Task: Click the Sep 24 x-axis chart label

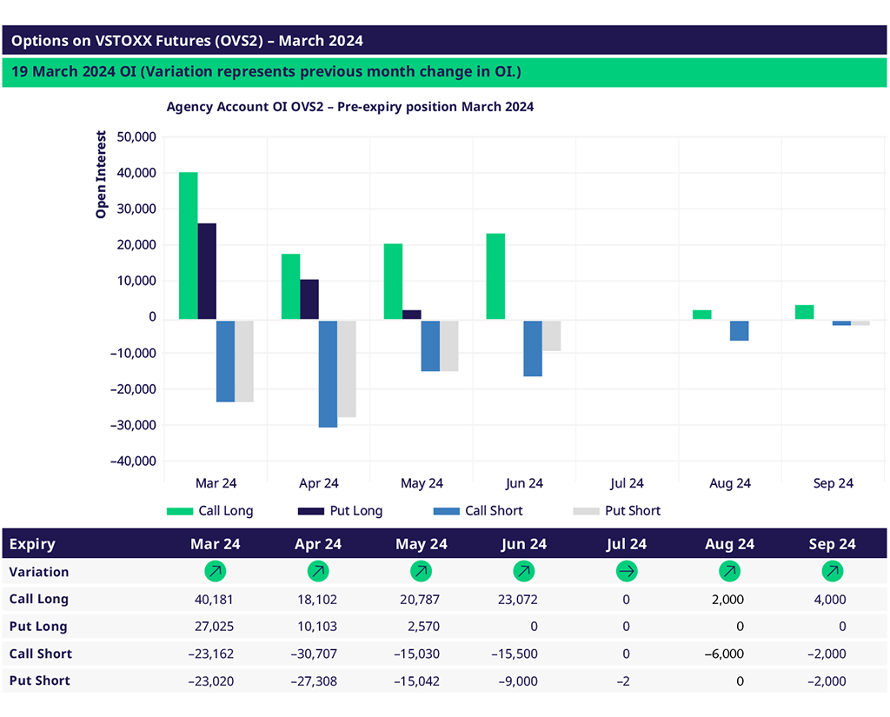Action: coord(833,483)
